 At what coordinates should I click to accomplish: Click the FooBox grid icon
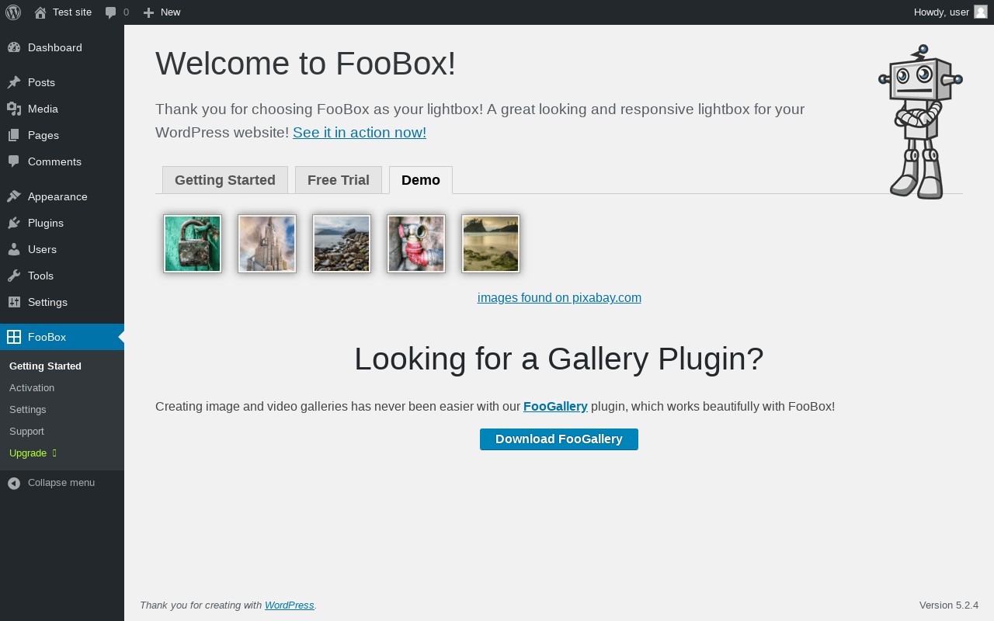click(14, 337)
